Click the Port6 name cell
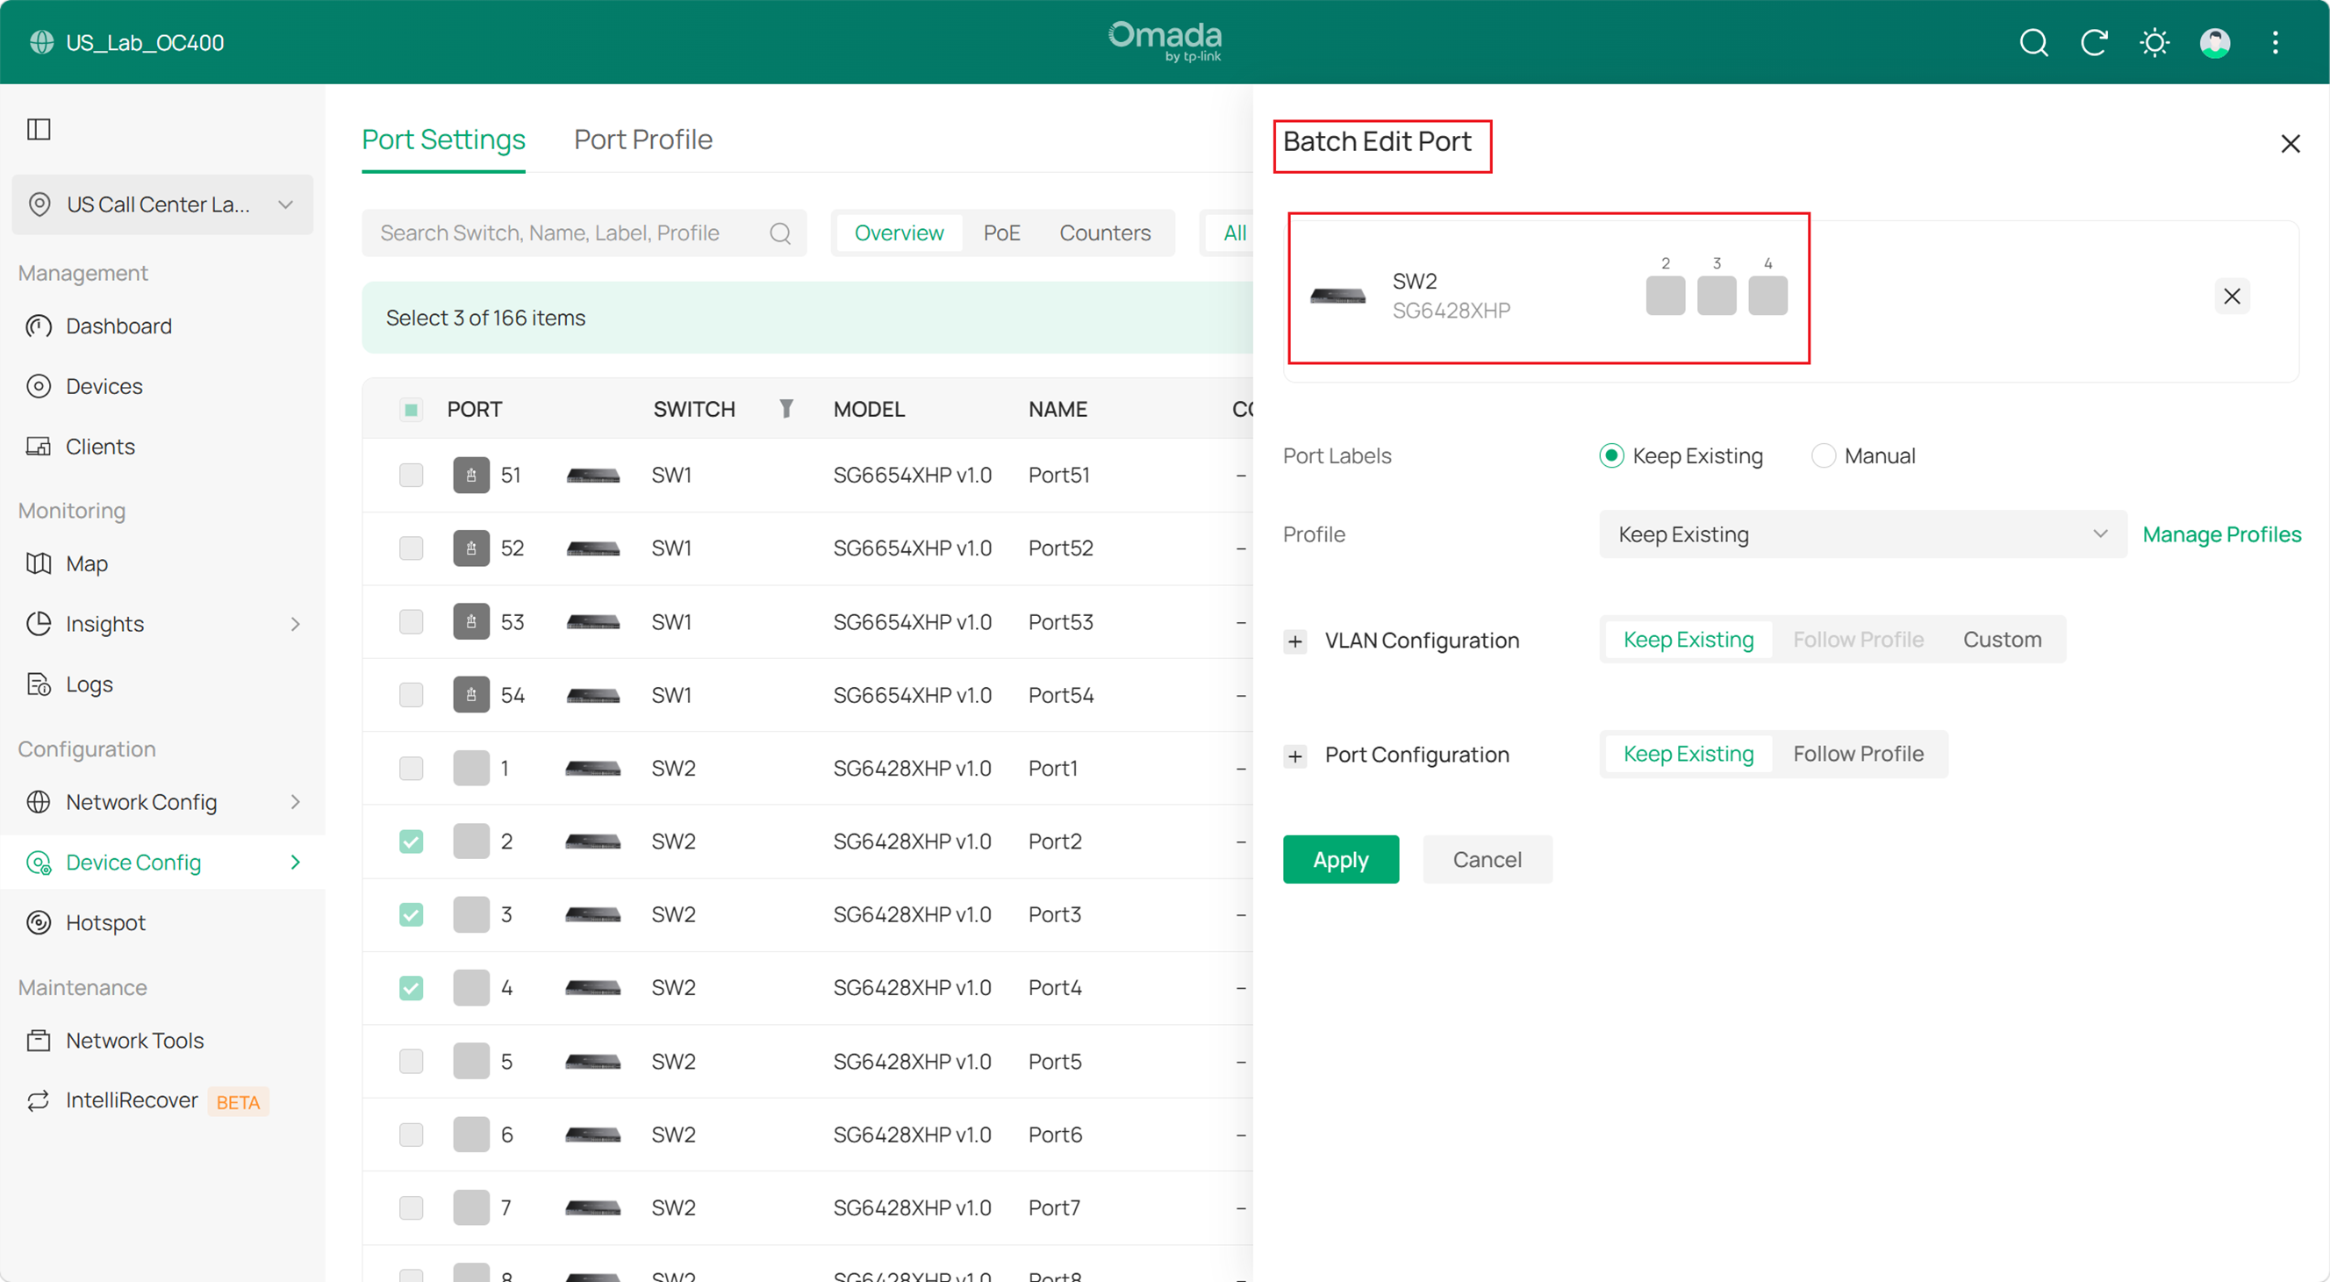The height and width of the screenshot is (1282, 2330). 1055,1134
